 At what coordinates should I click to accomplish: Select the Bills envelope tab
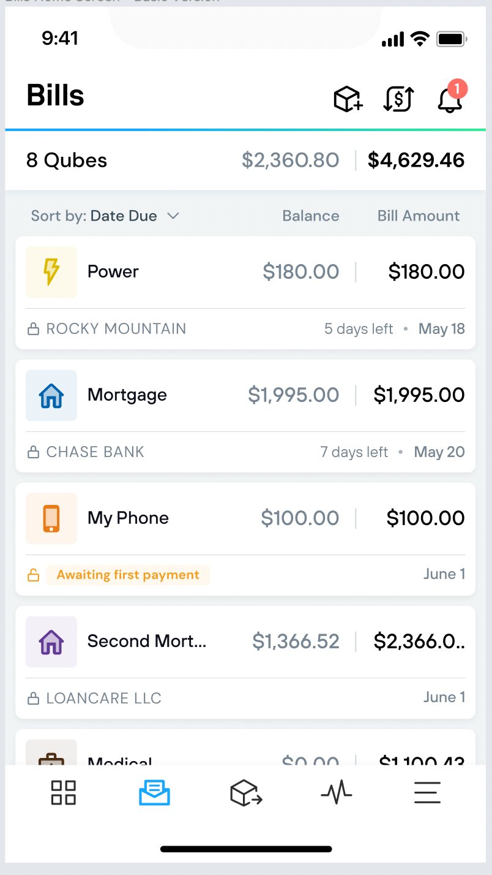(154, 792)
